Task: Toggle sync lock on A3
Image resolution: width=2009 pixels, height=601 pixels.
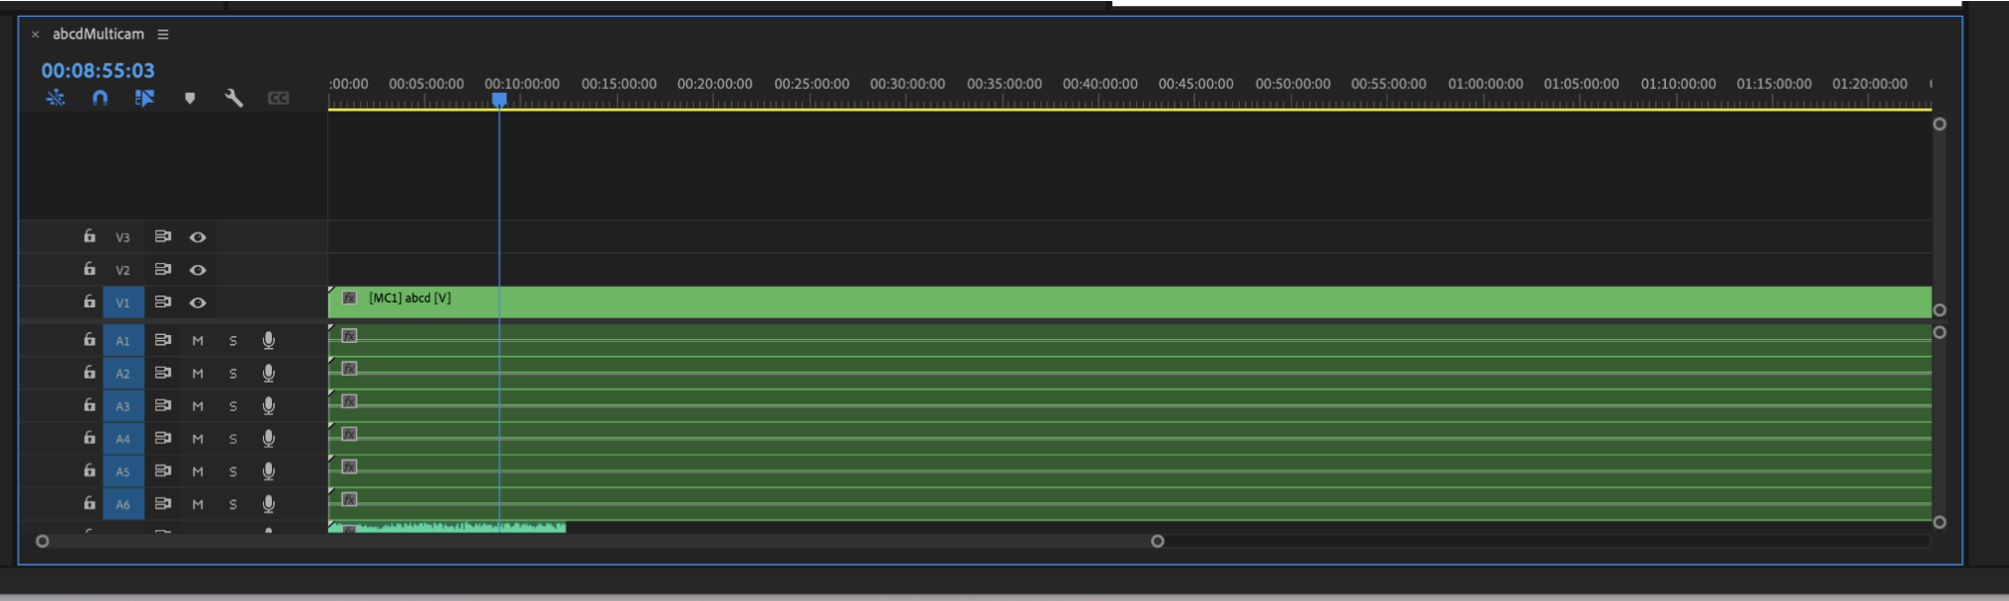Action: (x=163, y=404)
